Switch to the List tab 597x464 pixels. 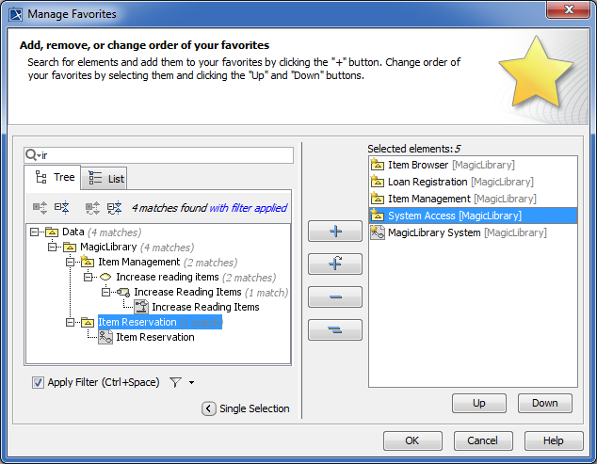[x=105, y=178]
